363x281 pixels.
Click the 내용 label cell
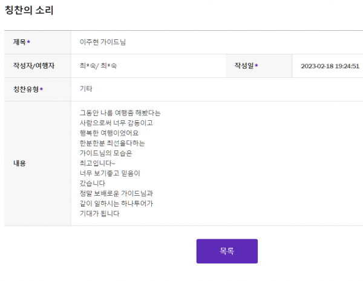pyautogui.click(x=38, y=163)
